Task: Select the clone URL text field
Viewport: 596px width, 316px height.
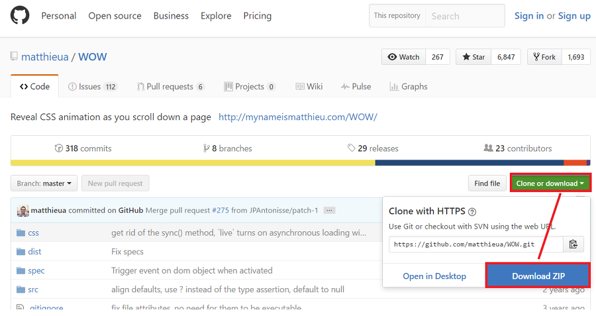Action: [x=476, y=244]
